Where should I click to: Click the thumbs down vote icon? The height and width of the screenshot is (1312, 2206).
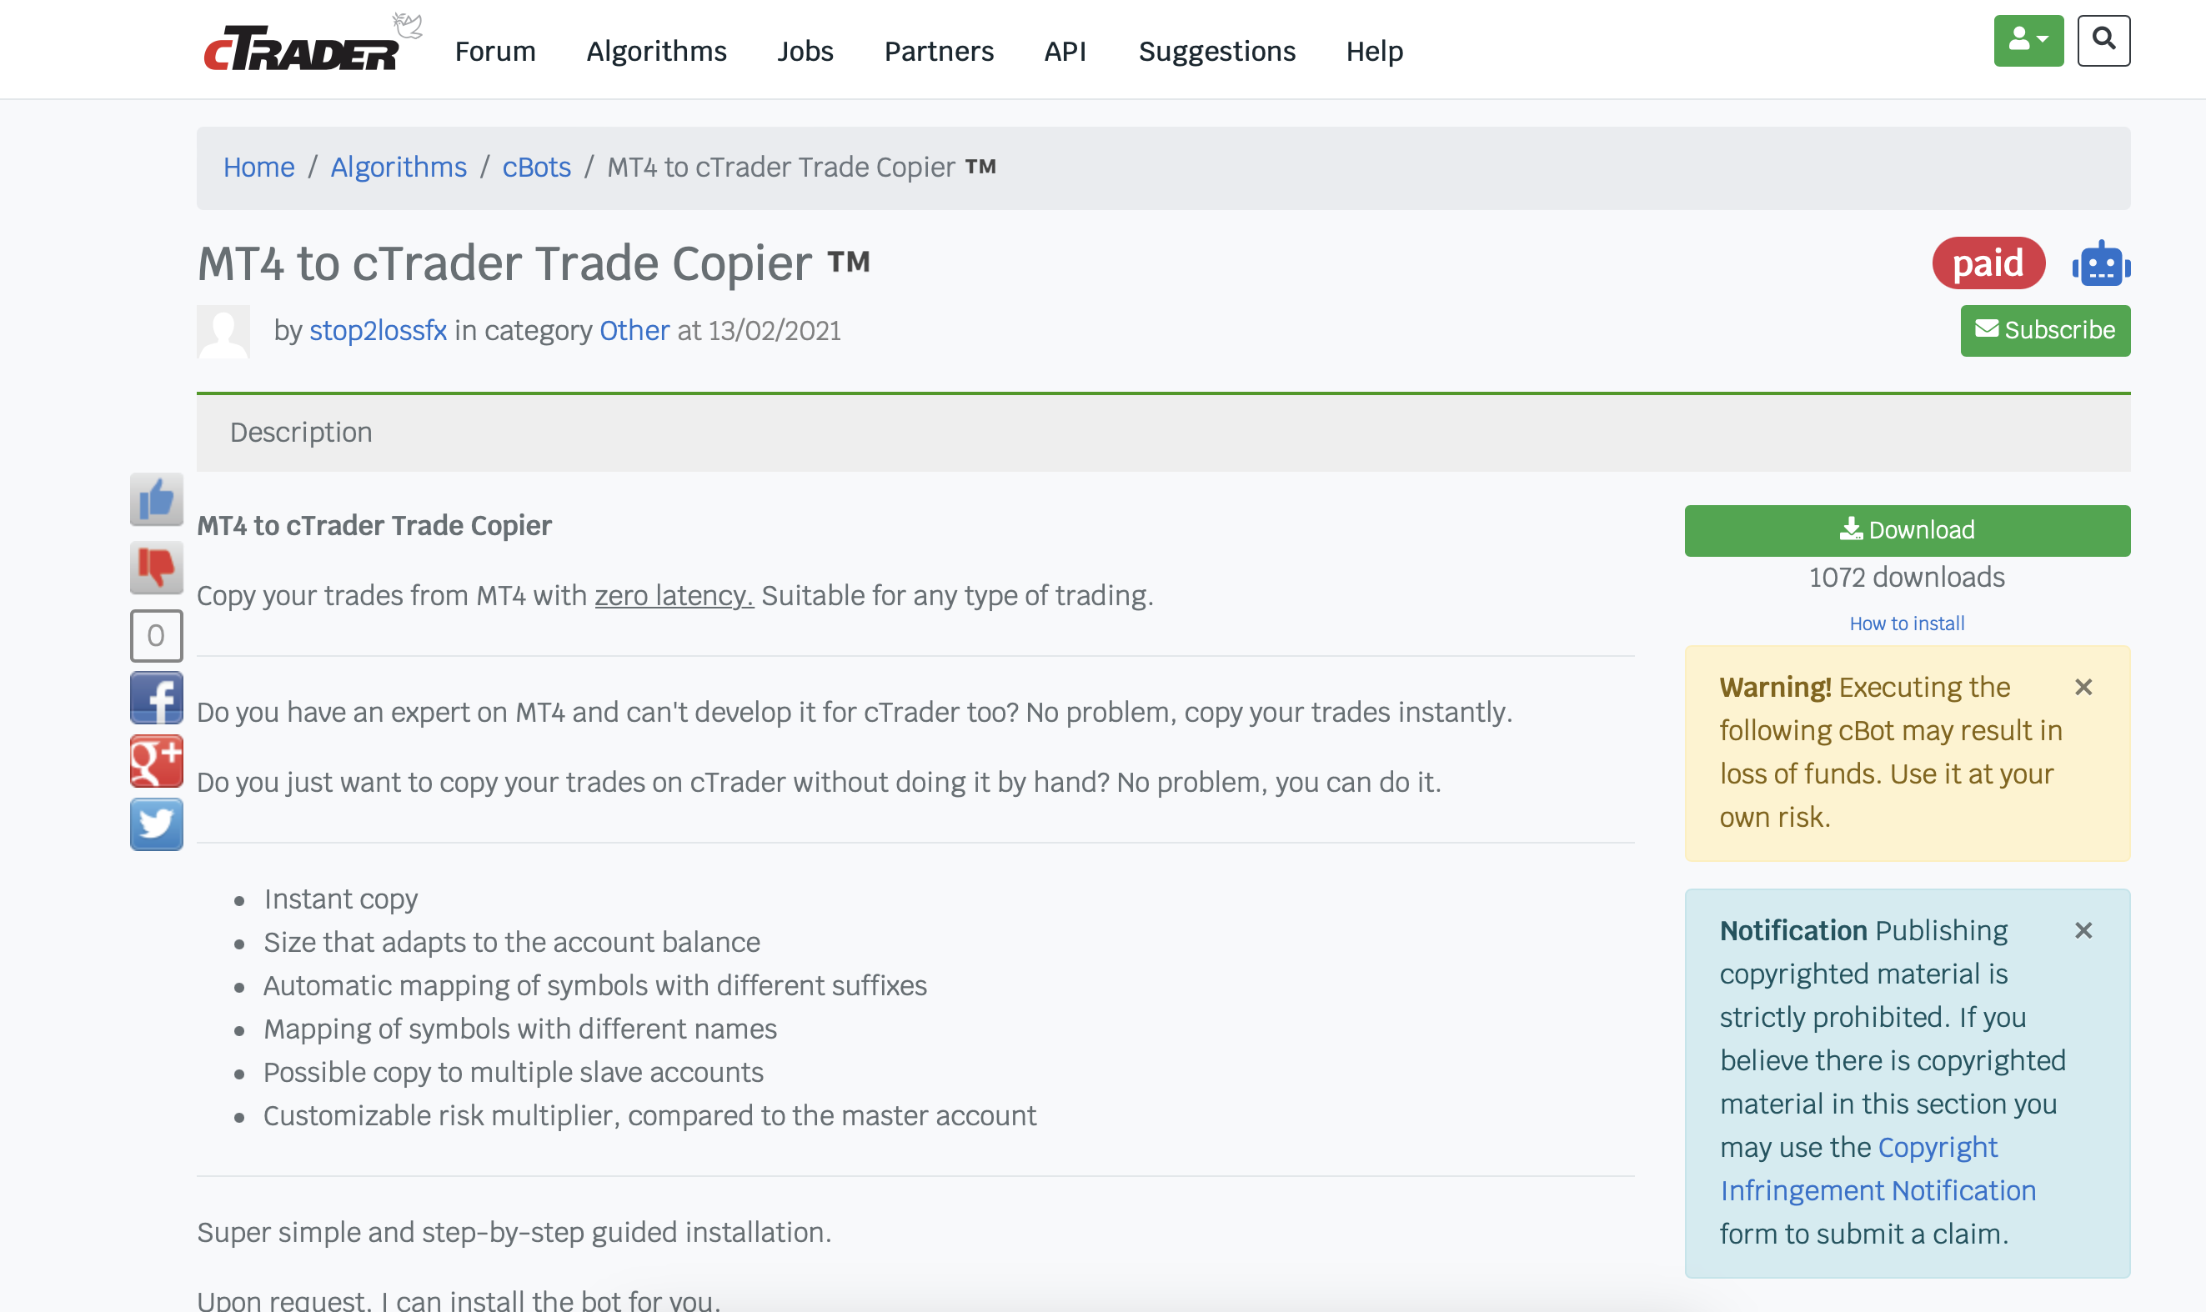[x=157, y=567]
